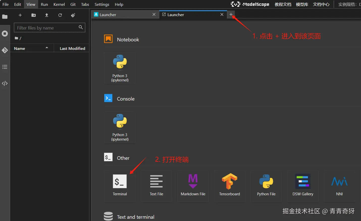Click the ModelScope logo

coord(250,4)
